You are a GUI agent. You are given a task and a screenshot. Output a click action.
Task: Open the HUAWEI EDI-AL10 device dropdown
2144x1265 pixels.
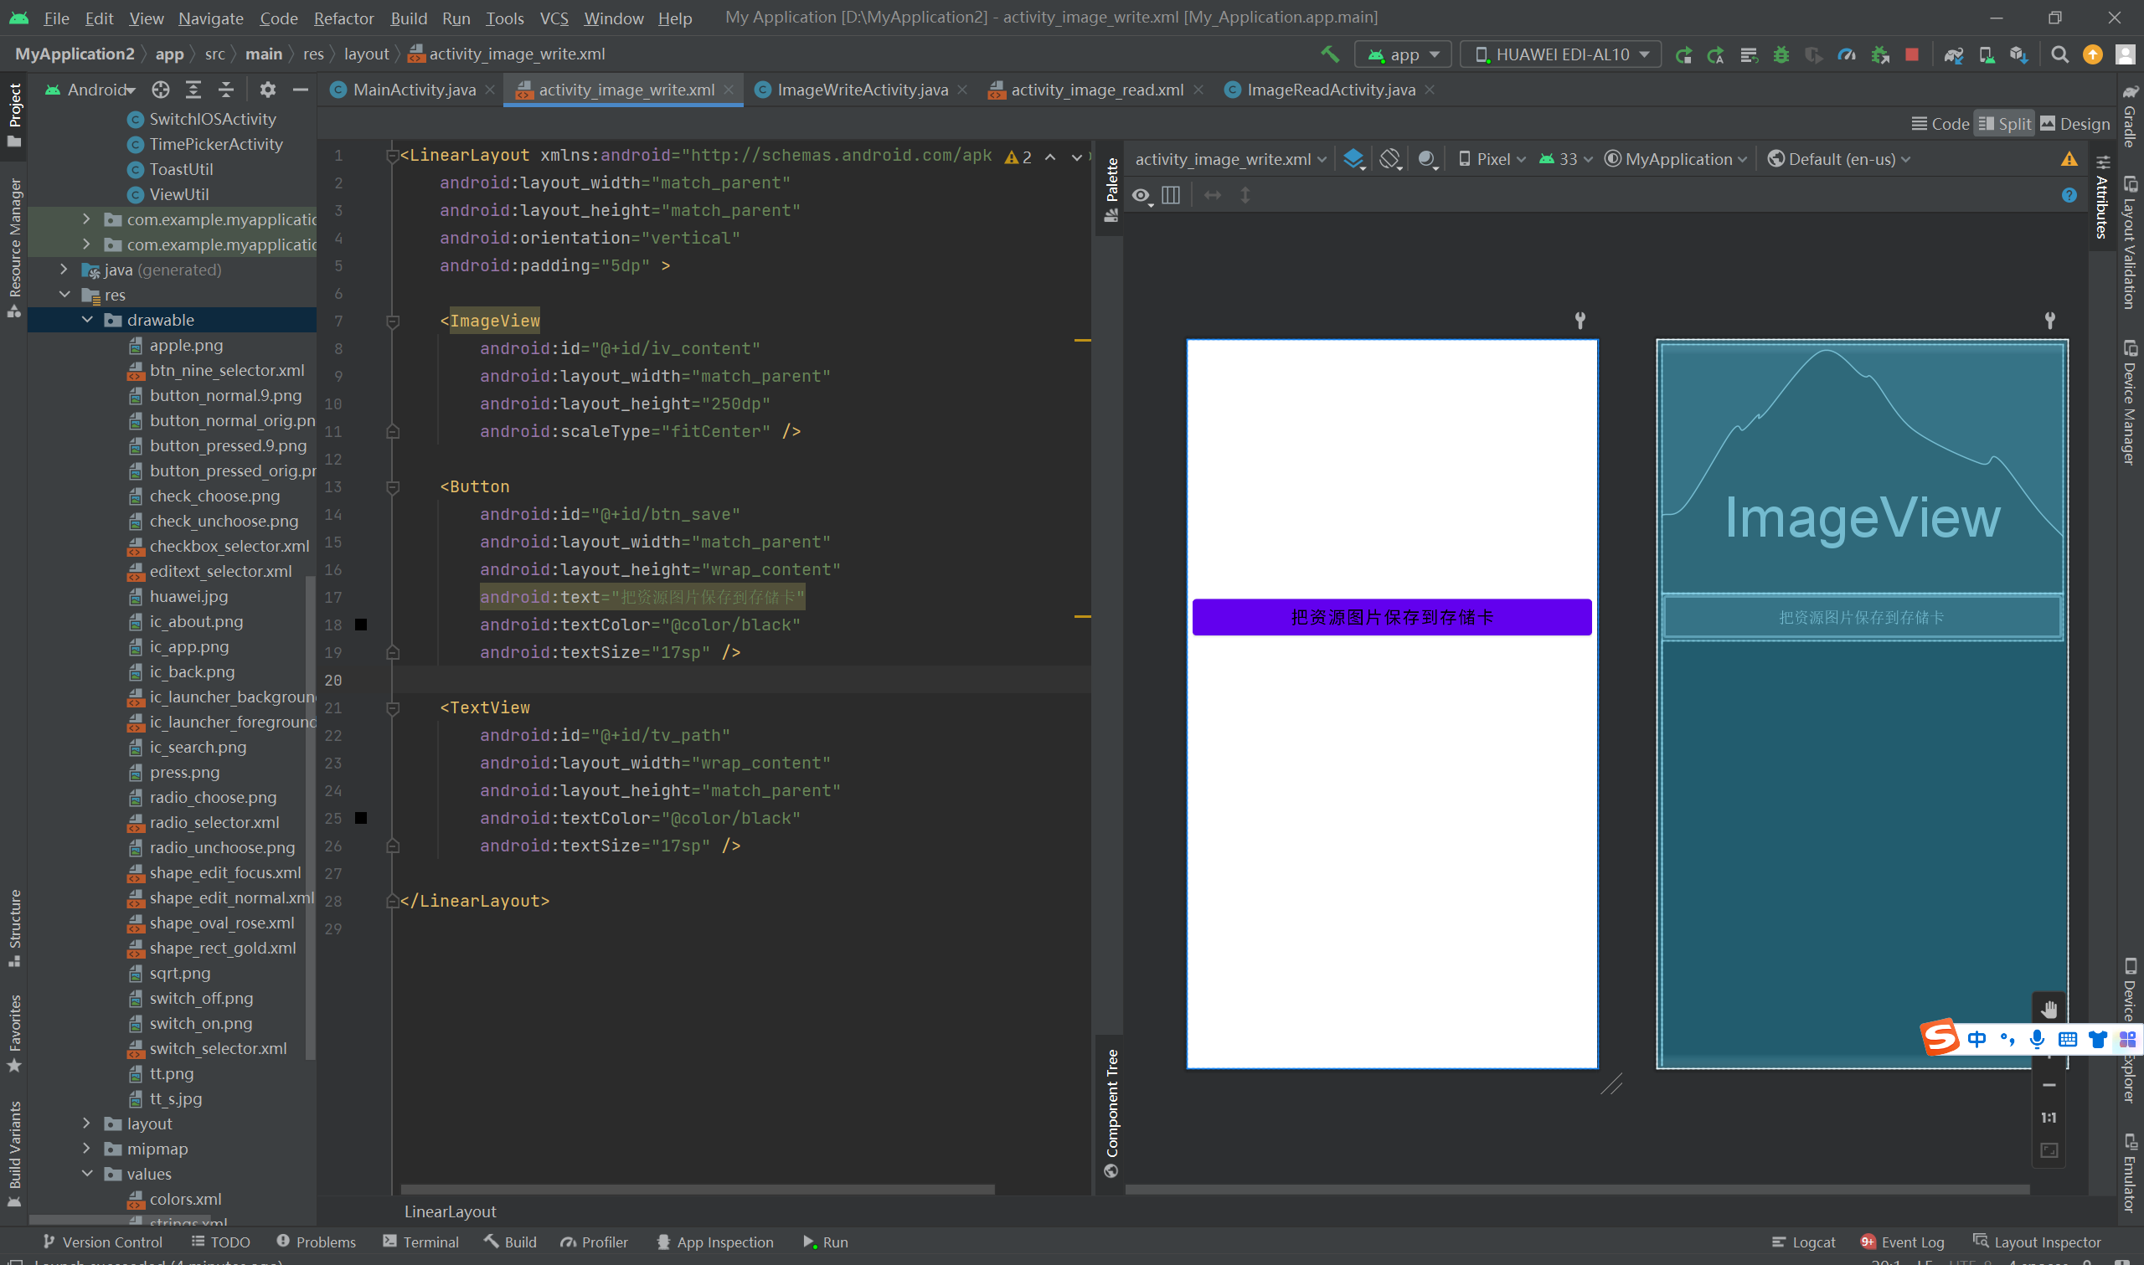coord(1561,54)
